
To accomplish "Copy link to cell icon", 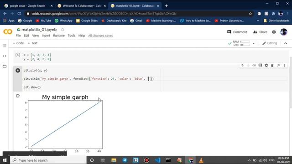I will point(254,65).
